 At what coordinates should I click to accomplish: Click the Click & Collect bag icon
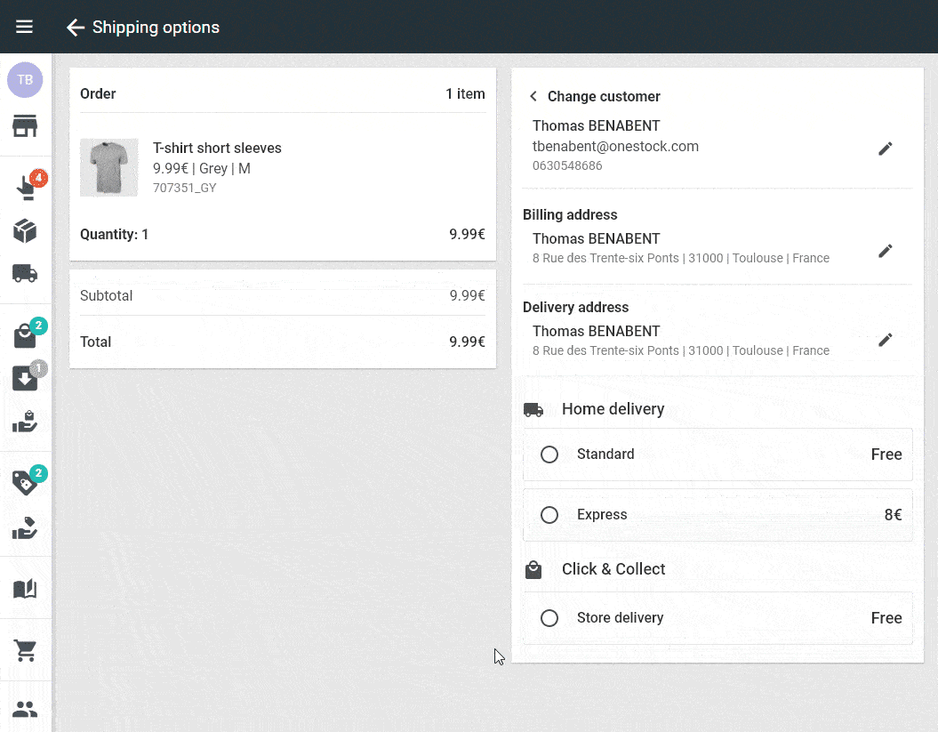point(533,570)
